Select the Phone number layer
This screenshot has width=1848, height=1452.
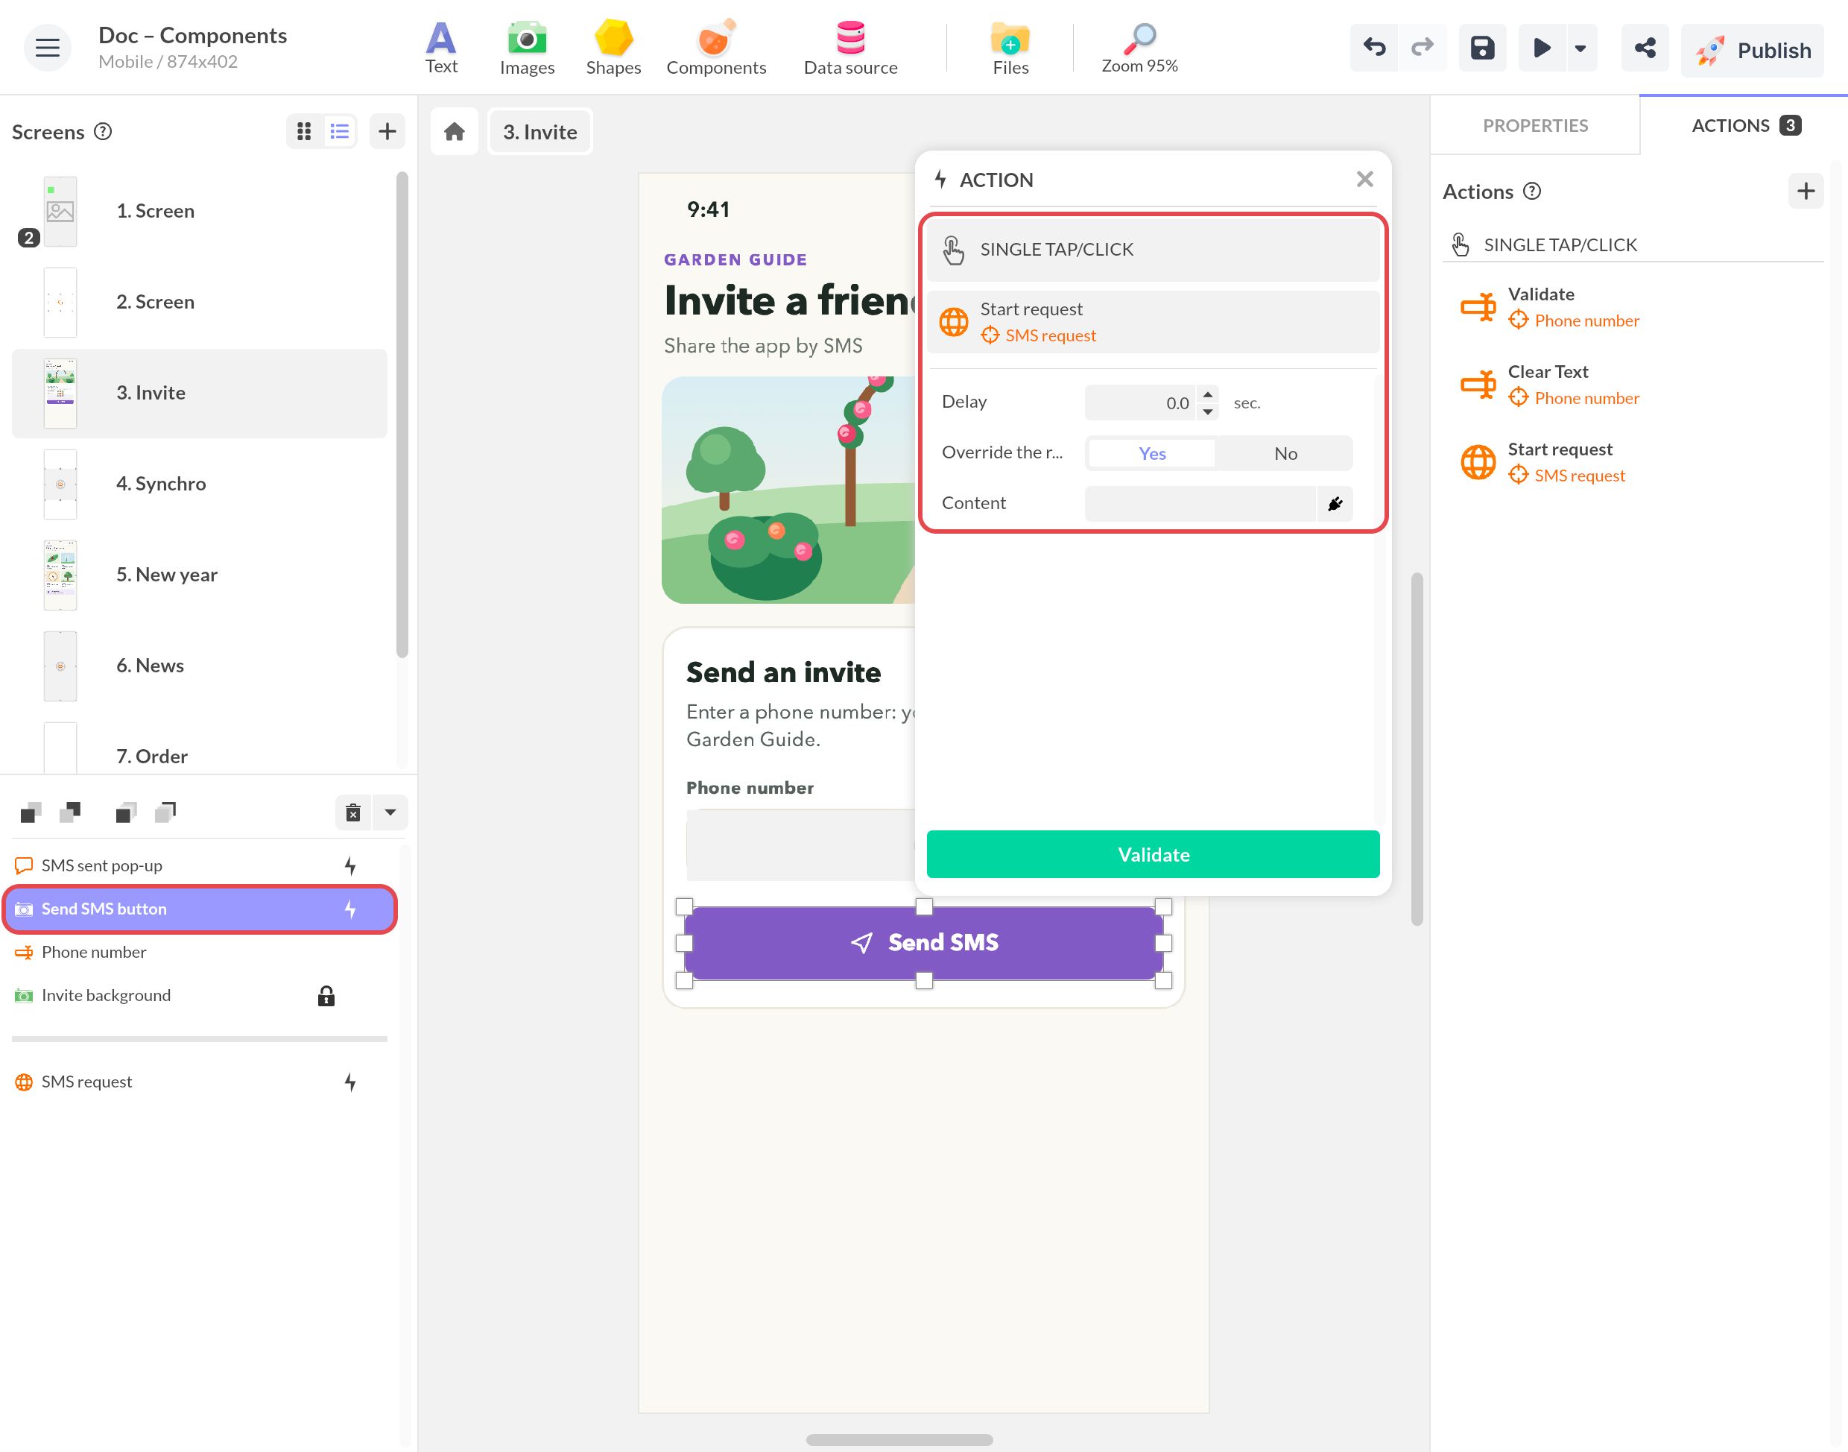[x=200, y=952]
